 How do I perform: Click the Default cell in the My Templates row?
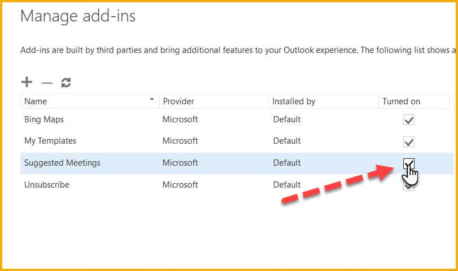[x=287, y=141]
